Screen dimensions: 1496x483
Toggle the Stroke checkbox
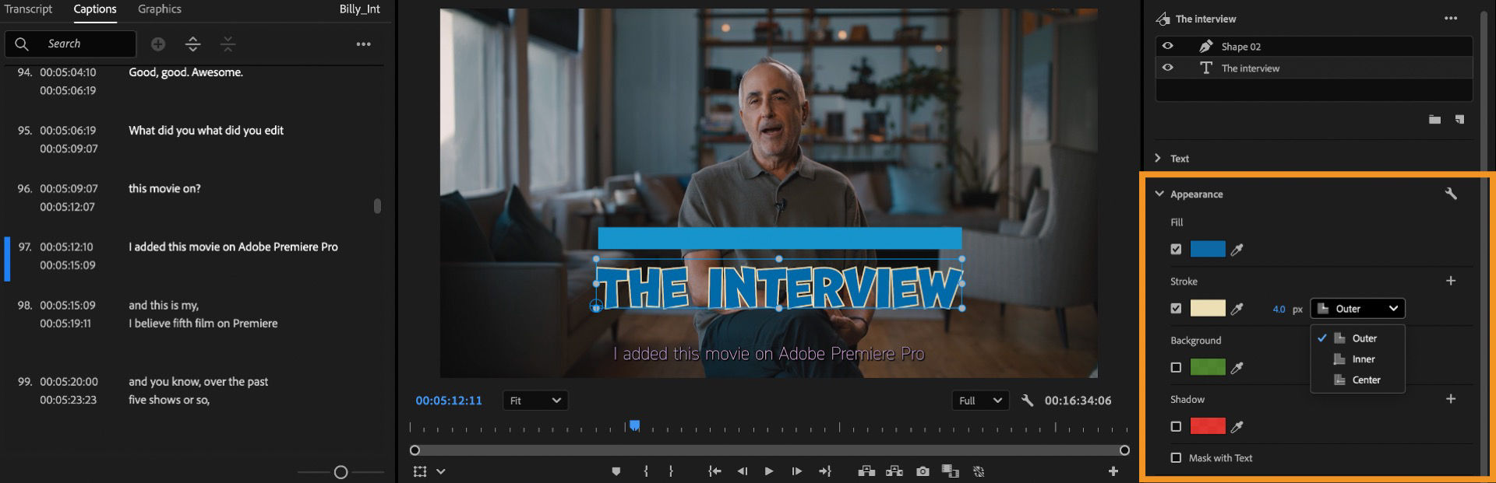tap(1176, 309)
